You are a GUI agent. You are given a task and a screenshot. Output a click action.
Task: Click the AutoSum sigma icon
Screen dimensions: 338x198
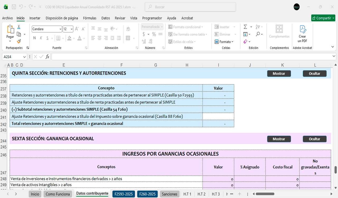245,27
